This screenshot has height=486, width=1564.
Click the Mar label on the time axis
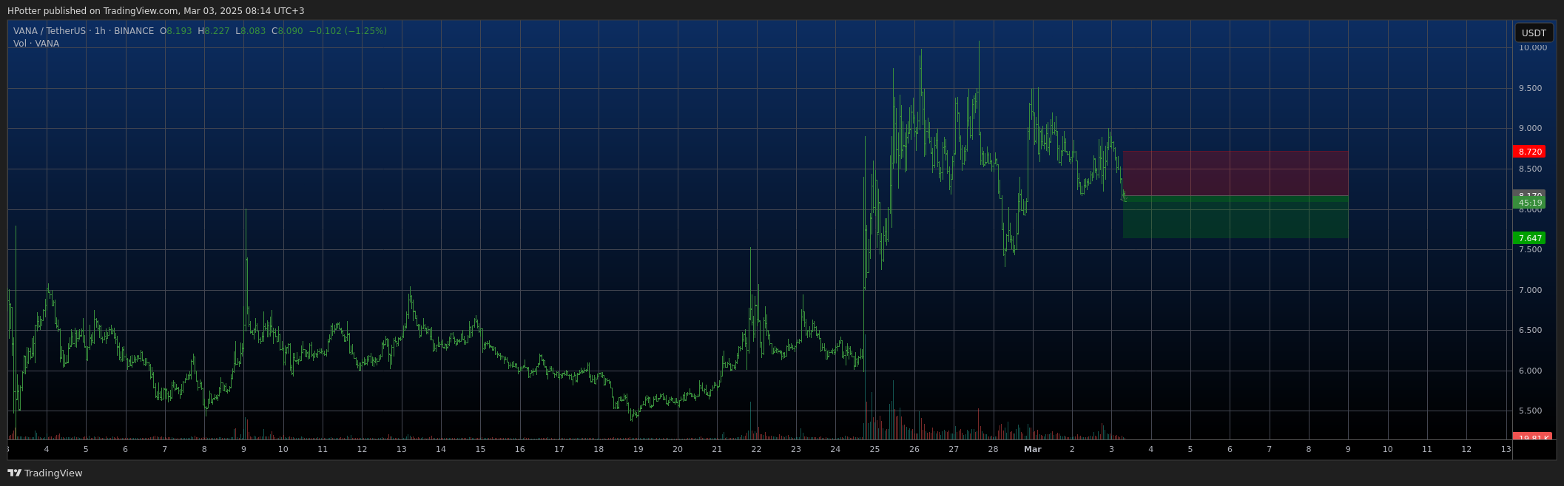point(1032,449)
